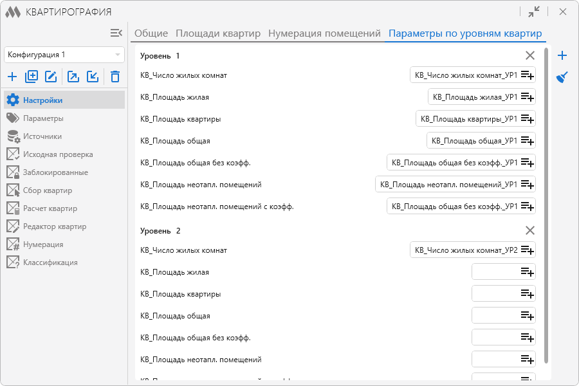
Task: Click the add configuration plus icon
Action: coord(12,77)
